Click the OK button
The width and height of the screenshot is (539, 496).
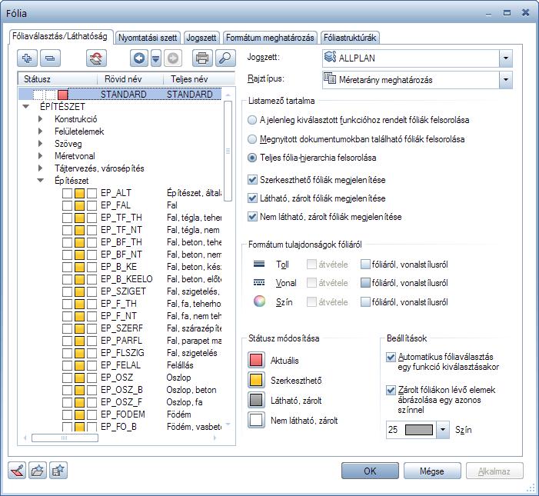(370, 471)
